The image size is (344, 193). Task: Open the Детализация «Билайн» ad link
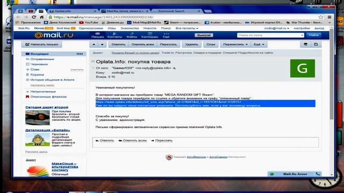coord(48,130)
